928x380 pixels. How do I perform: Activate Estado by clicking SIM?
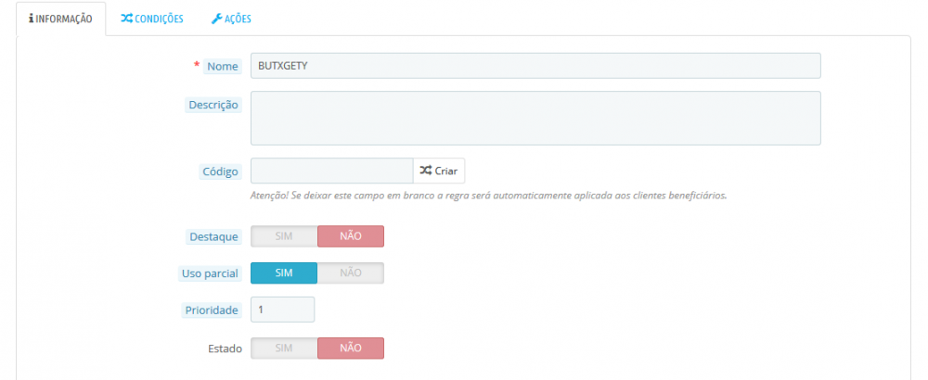tap(284, 348)
